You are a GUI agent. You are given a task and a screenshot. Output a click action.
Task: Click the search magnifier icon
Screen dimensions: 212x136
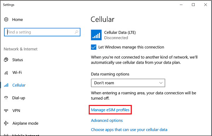click(x=76, y=32)
